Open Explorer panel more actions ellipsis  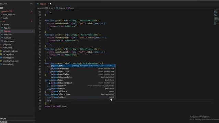pyautogui.click(x=31, y=4)
